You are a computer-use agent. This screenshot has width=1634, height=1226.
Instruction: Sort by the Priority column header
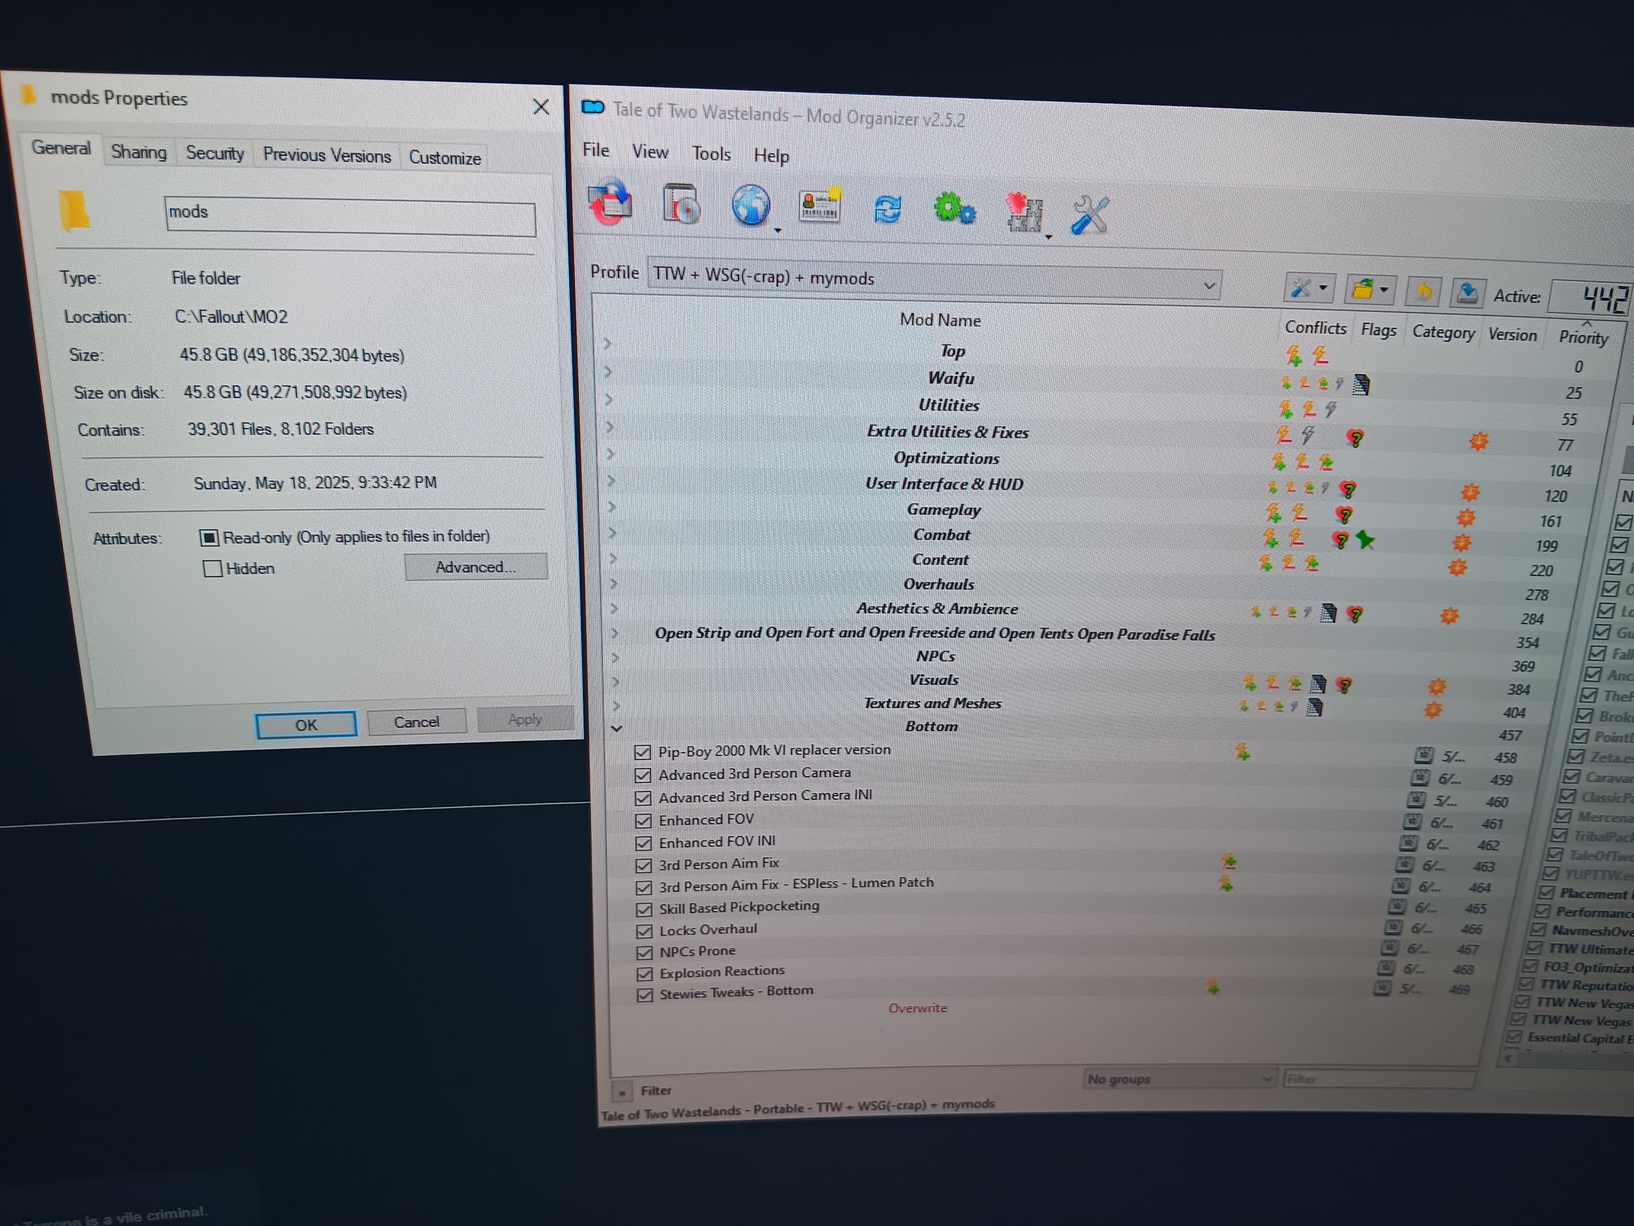pos(1583,337)
